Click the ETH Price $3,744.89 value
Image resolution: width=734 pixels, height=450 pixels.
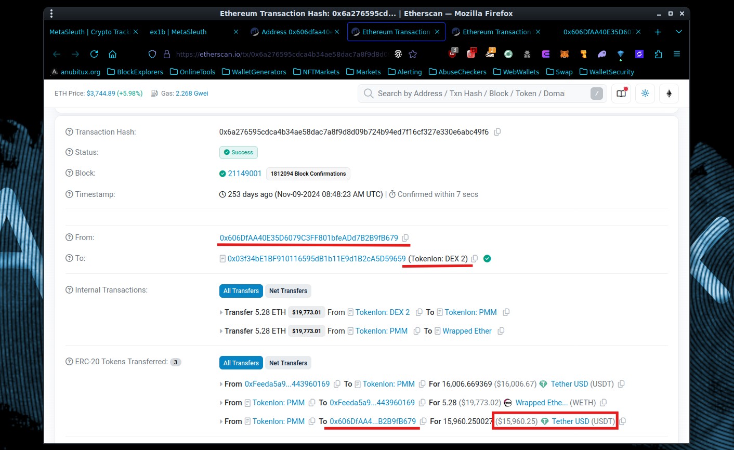[x=101, y=94]
